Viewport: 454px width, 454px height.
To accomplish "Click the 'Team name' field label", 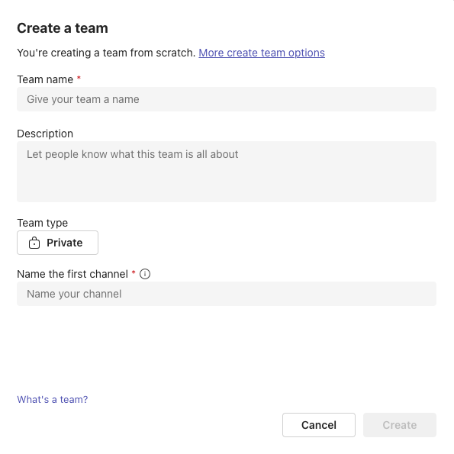I will pyautogui.click(x=45, y=79).
